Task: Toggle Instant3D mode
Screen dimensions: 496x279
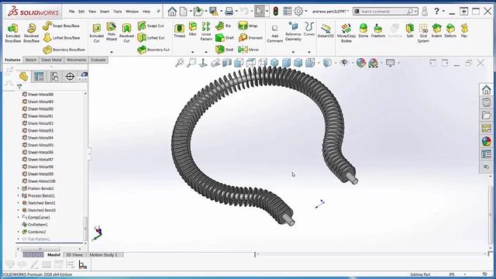Action: coord(325,31)
